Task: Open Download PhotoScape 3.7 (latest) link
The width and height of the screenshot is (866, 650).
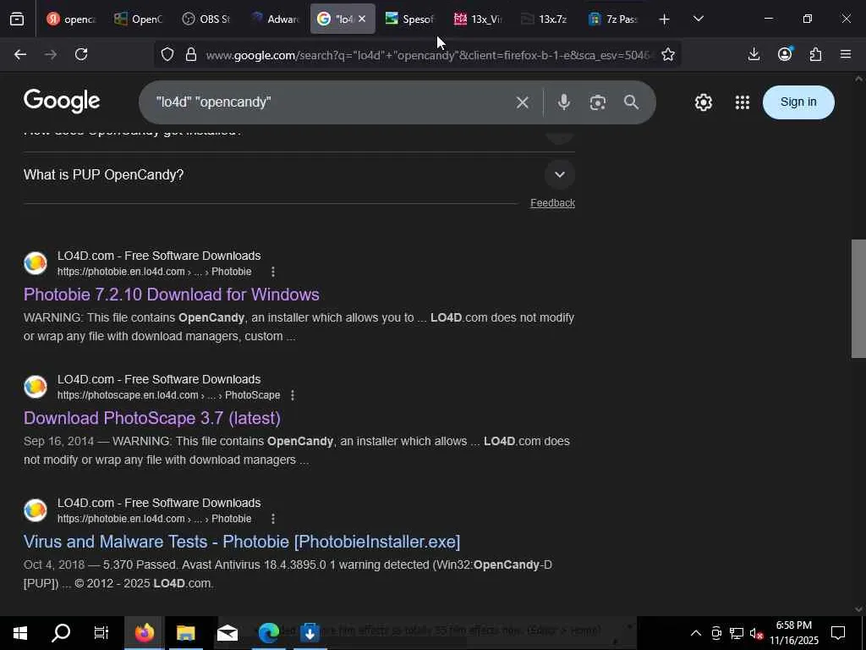Action: pyautogui.click(x=152, y=418)
